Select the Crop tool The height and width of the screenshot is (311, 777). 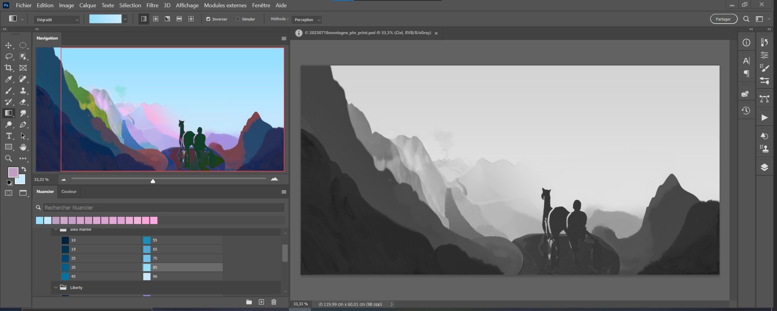[8, 68]
